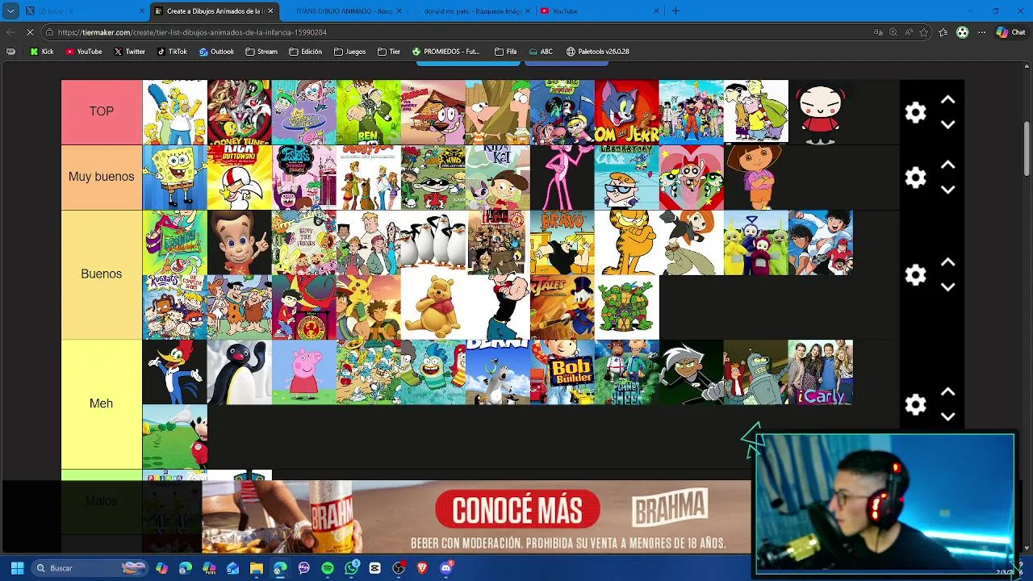Click CONOCÉ MÁS Brahma ad button
This screenshot has width=1033, height=581.
(x=518, y=510)
